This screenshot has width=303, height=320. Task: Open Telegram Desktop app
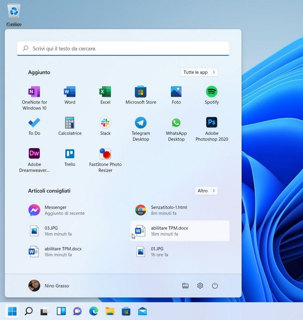[x=141, y=123]
